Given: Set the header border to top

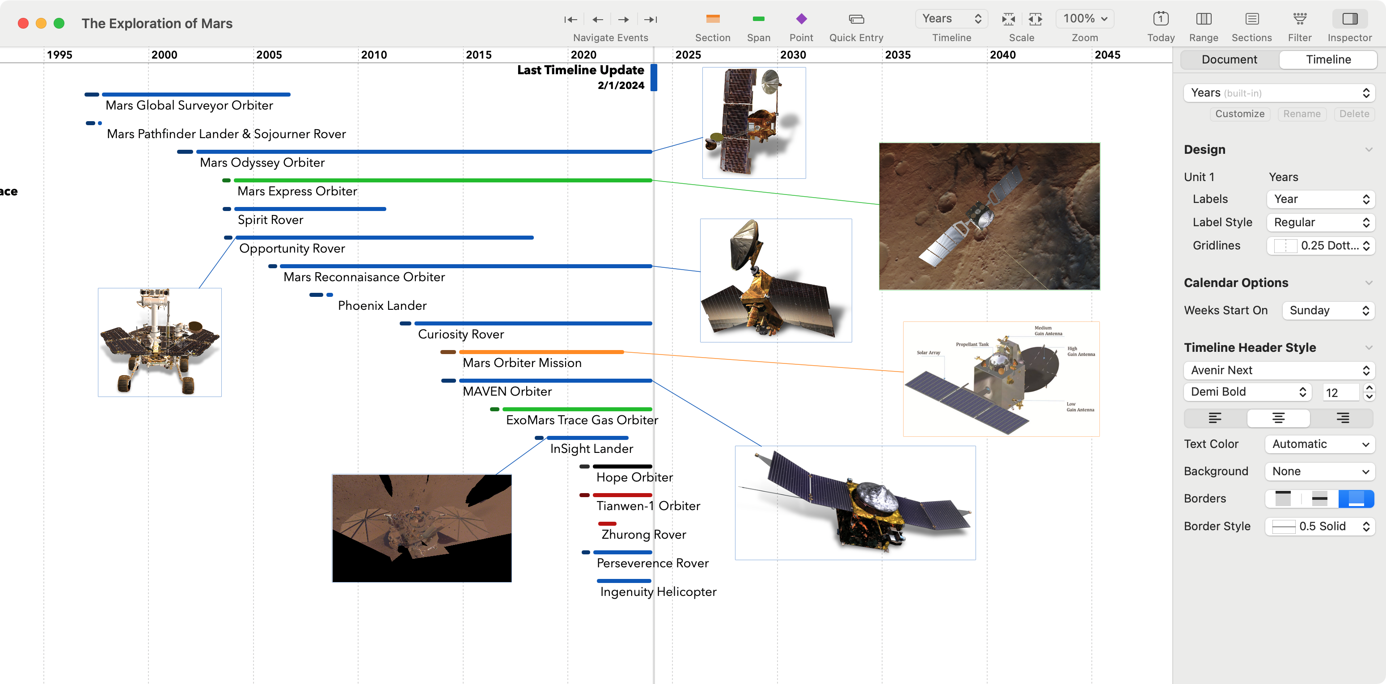Looking at the screenshot, I should [1283, 499].
